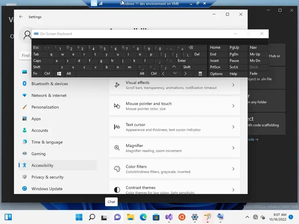Expand the Magnifier chevron
Viewport: 299px width, 224px height.
233,148
